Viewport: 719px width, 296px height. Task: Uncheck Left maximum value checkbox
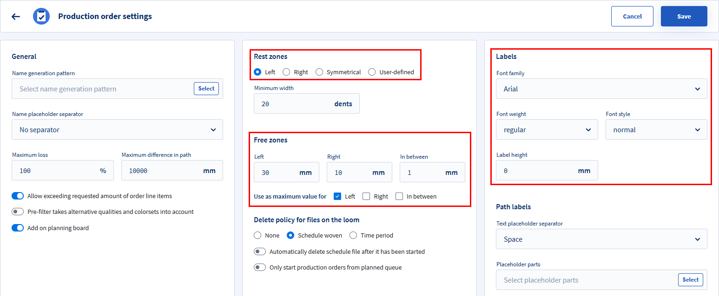(338, 196)
